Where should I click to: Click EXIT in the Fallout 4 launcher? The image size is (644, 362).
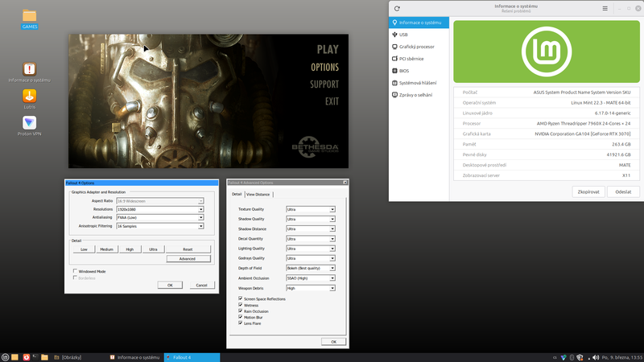pos(332,101)
